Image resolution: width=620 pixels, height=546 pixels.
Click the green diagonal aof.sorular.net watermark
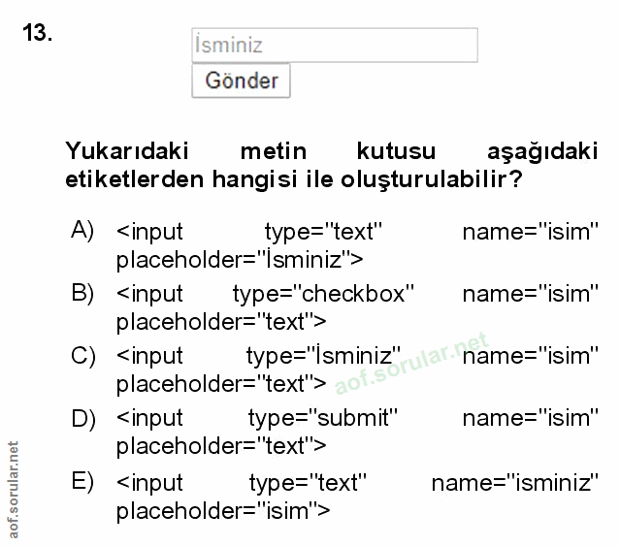tap(411, 367)
